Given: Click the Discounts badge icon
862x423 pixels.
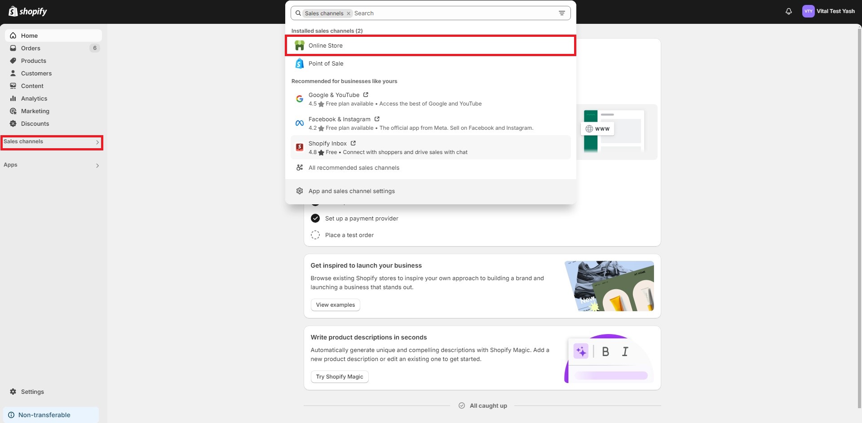Looking at the screenshot, I should (13, 123).
